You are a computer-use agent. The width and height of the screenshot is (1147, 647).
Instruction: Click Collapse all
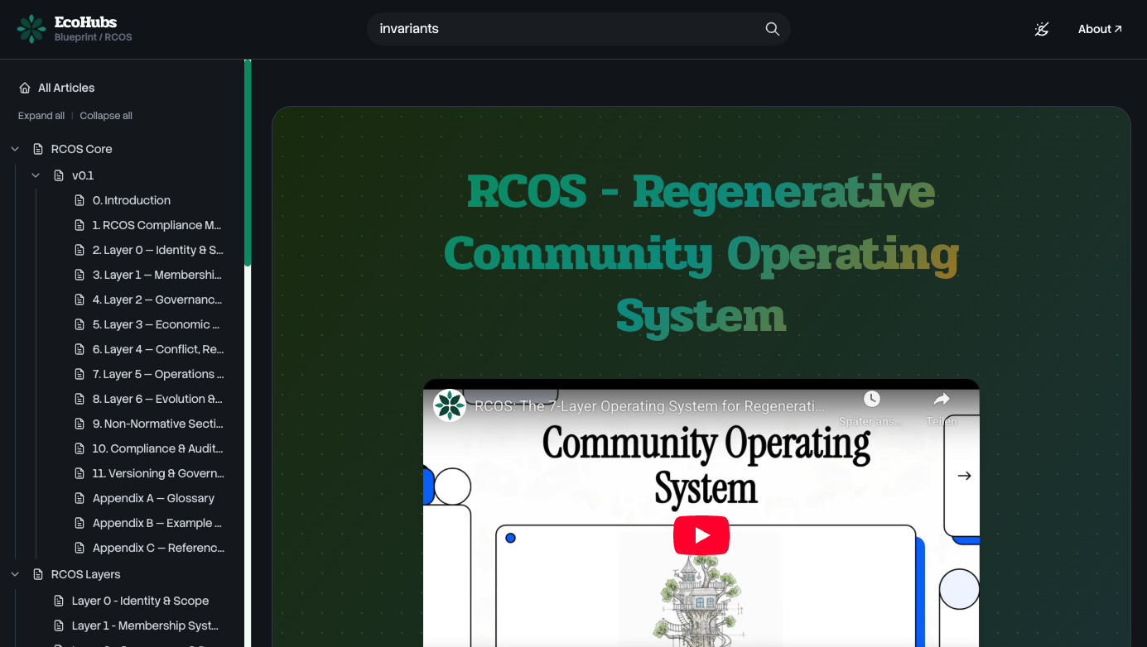click(x=106, y=116)
